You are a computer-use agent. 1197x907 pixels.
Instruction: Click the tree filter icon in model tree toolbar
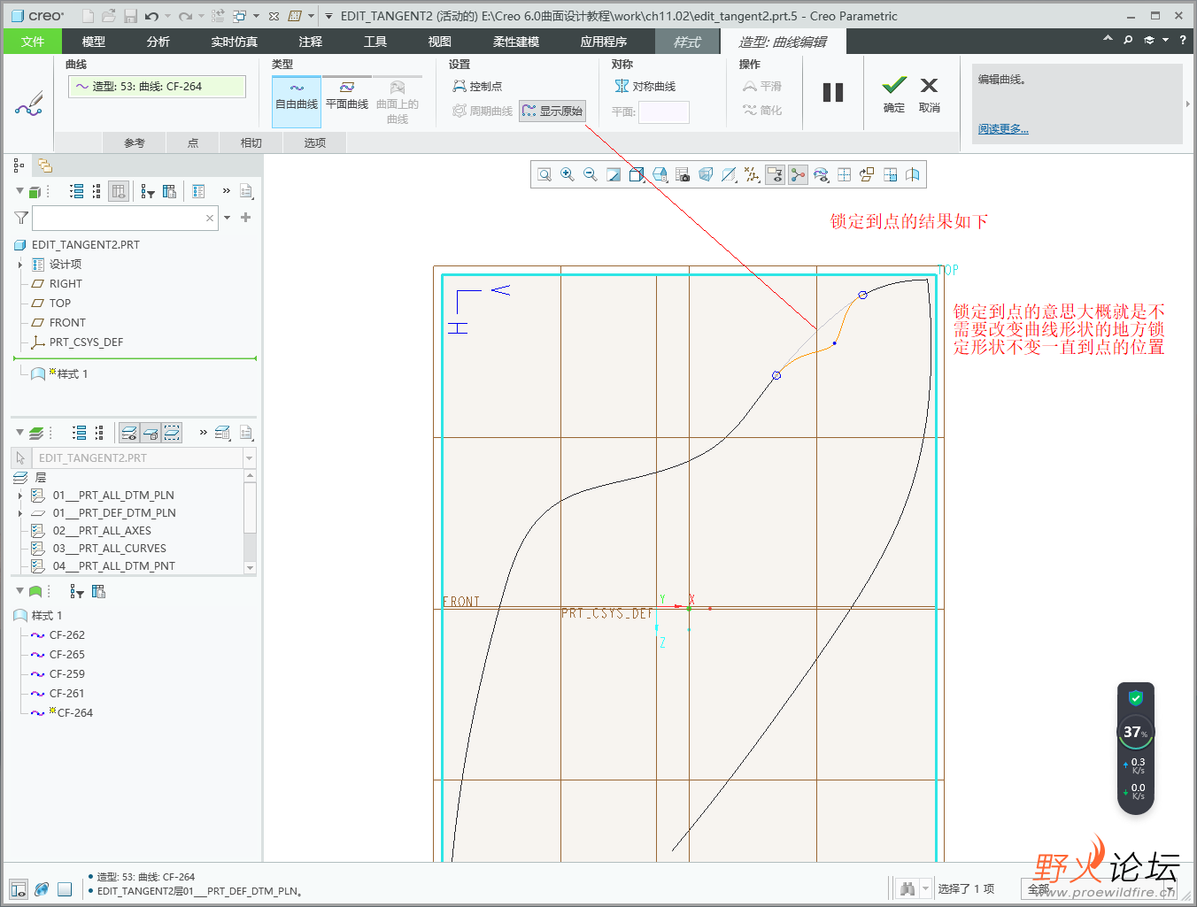coord(148,191)
